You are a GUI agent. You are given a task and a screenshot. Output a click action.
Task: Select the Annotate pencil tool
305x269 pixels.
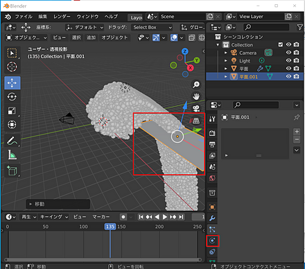[x=12, y=141]
